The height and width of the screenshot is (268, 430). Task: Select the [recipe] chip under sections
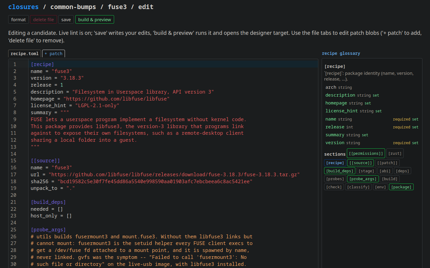pyautogui.click(x=335, y=163)
